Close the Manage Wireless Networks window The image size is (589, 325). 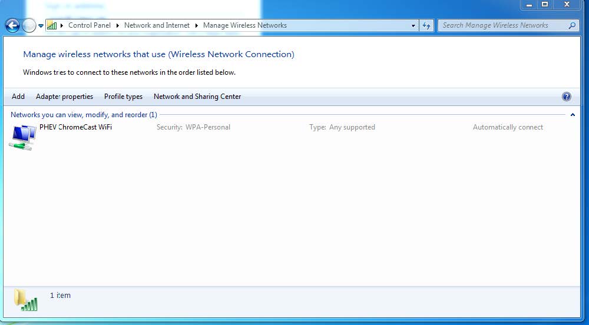(x=567, y=5)
